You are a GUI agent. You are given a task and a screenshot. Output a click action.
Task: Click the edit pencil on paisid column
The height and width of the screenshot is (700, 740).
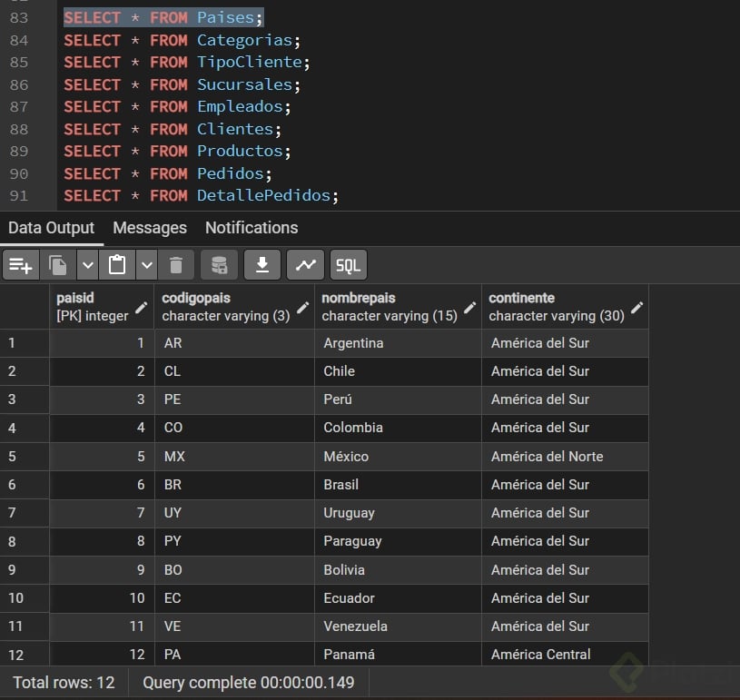tap(141, 308)
